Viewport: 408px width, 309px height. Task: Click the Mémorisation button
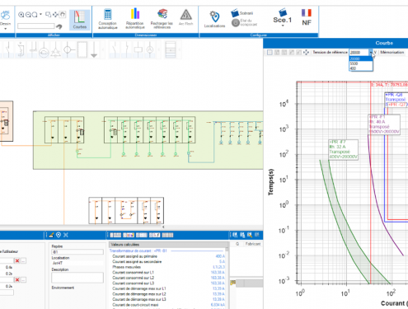[392, 52]
